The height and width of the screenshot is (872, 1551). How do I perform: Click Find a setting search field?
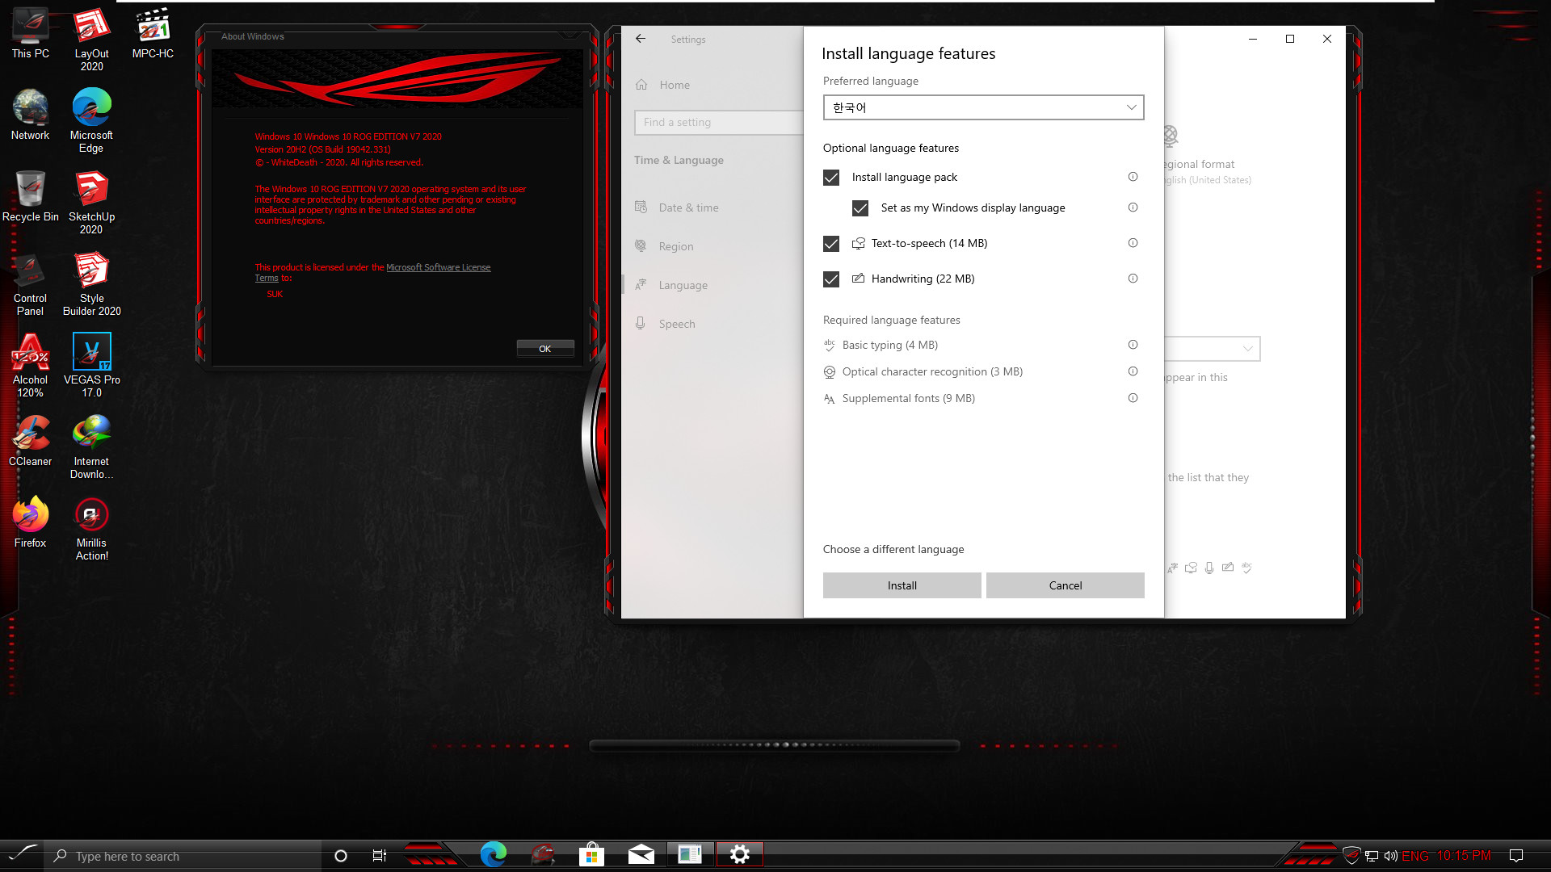point(718,122)
